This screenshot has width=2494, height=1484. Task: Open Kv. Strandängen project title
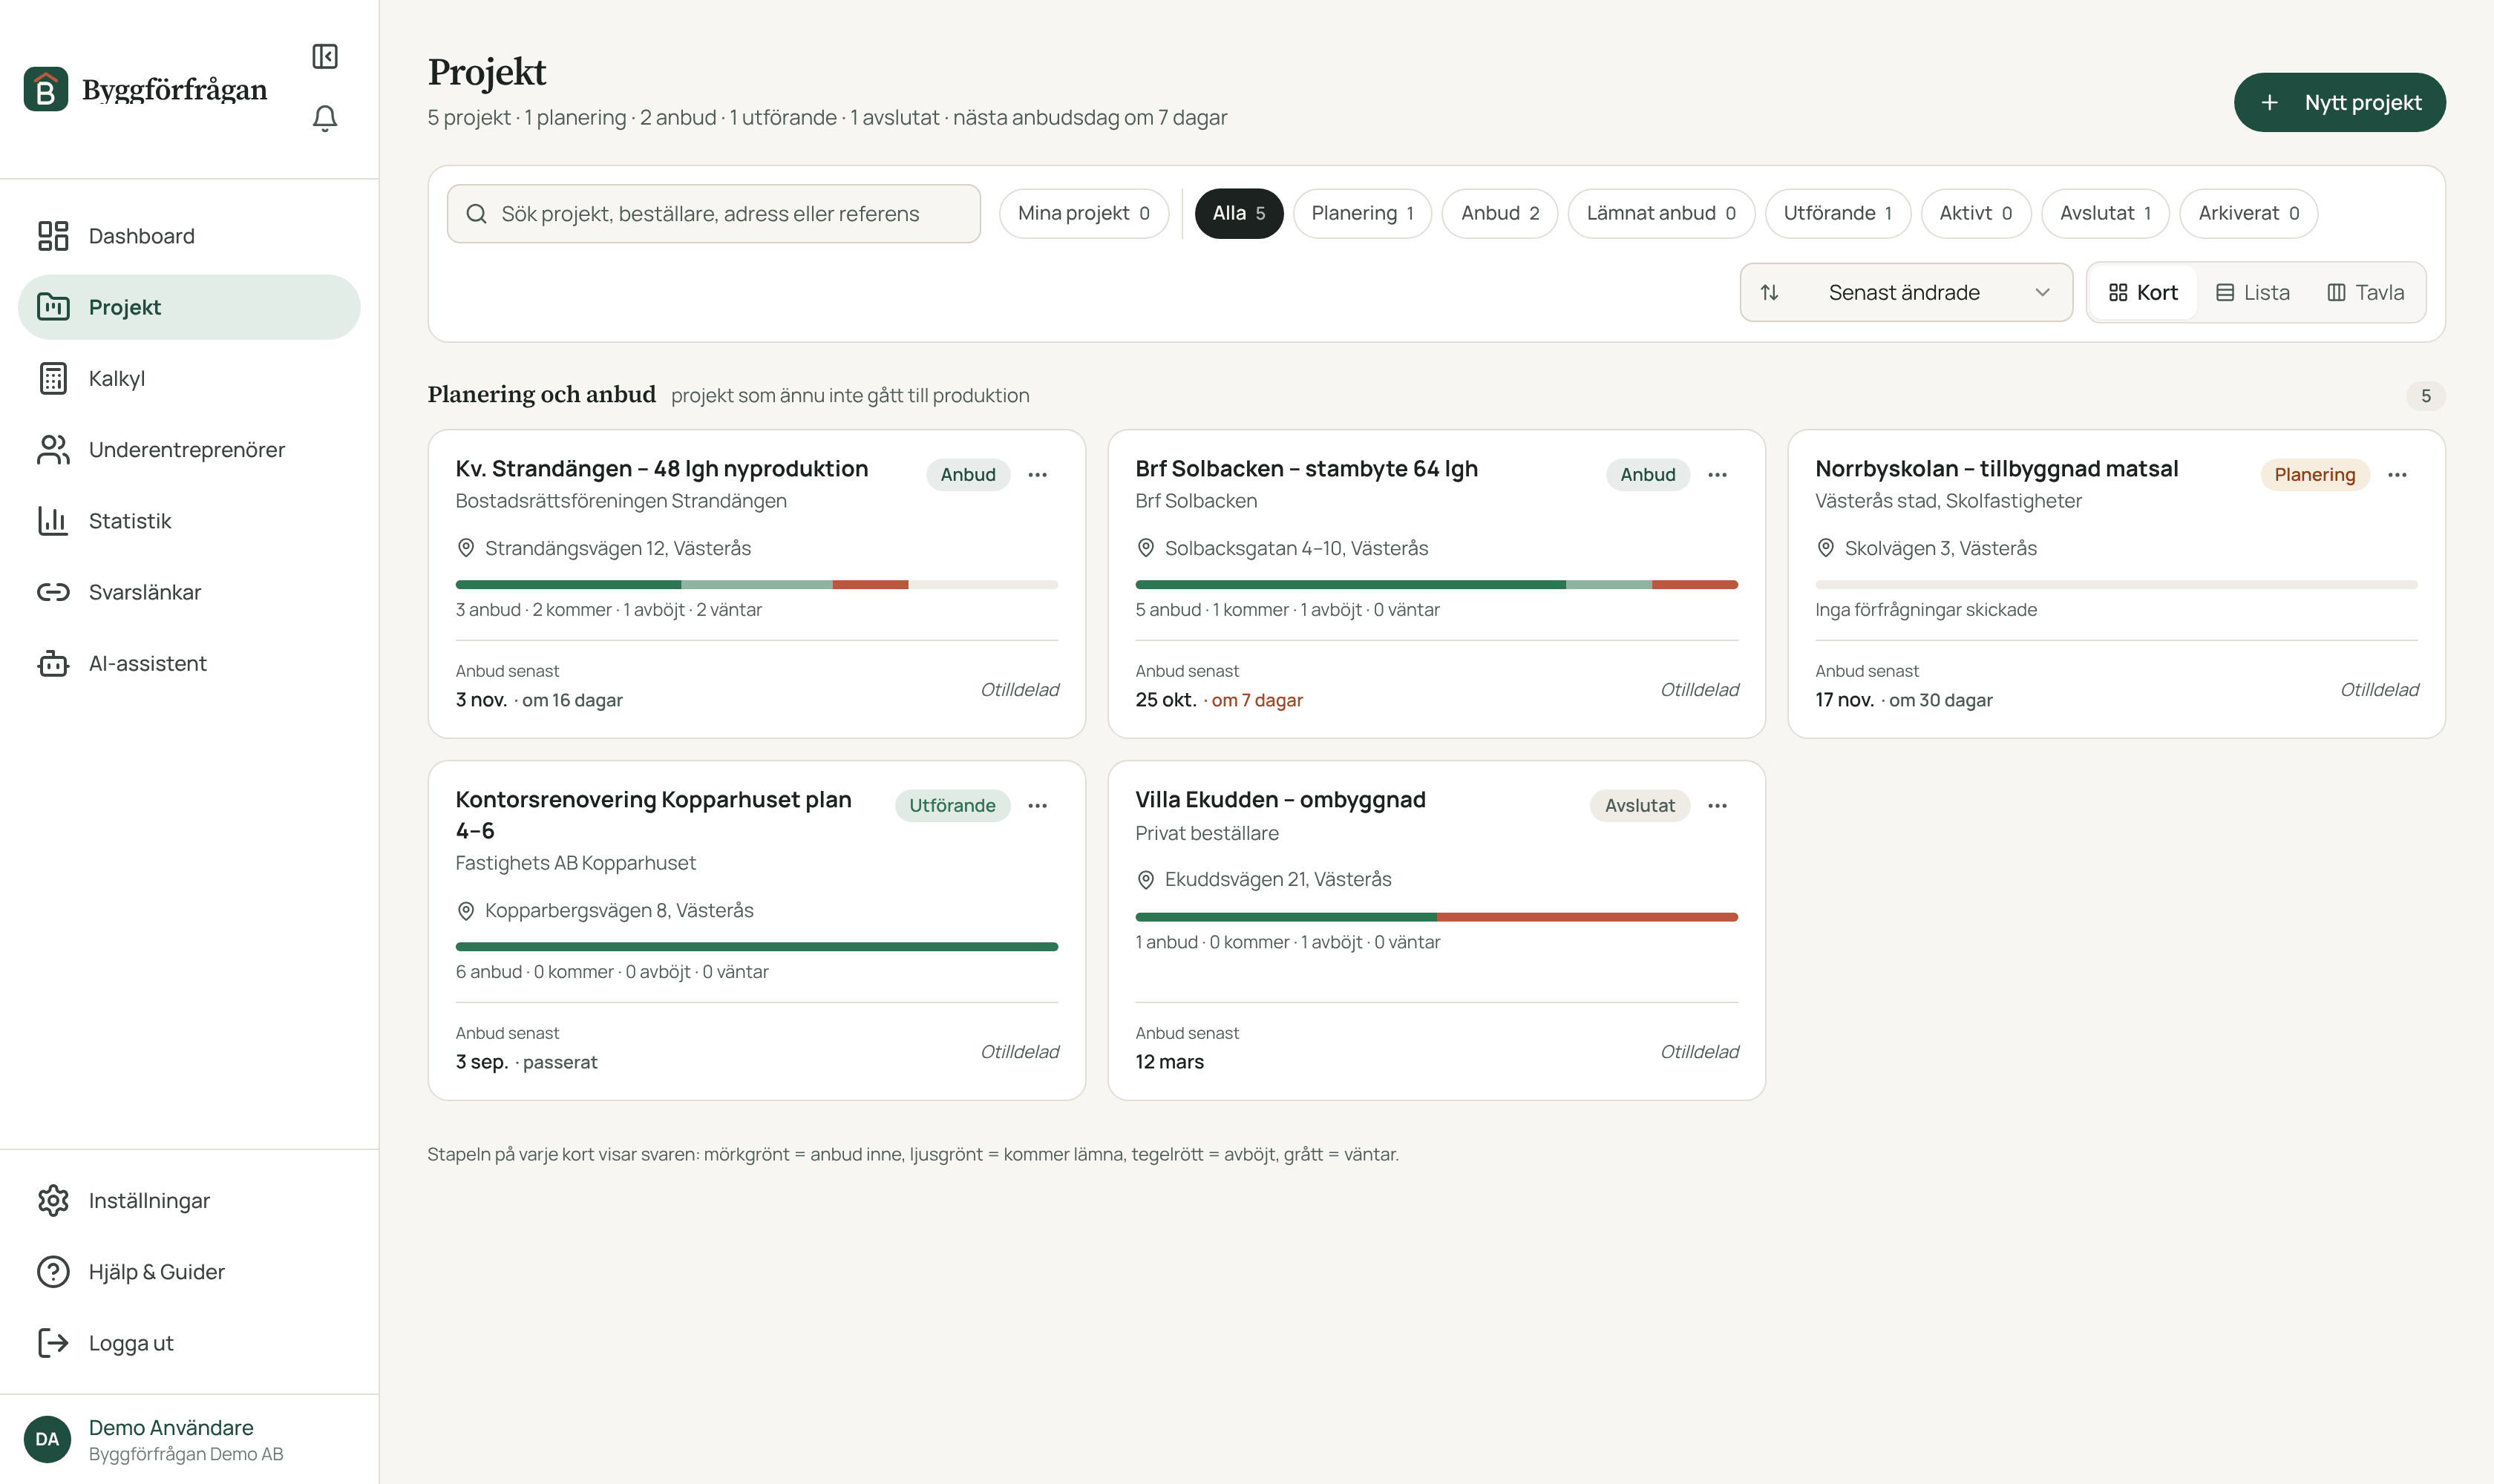(661, 468)
